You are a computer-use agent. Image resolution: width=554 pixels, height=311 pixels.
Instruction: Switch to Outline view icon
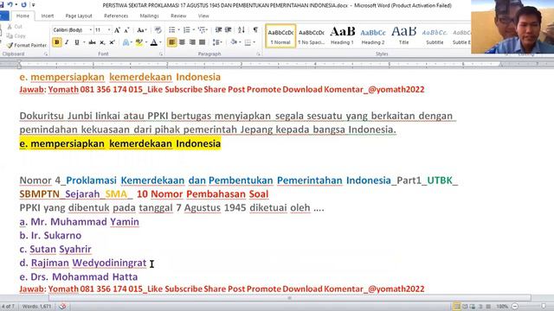point(480,307)
